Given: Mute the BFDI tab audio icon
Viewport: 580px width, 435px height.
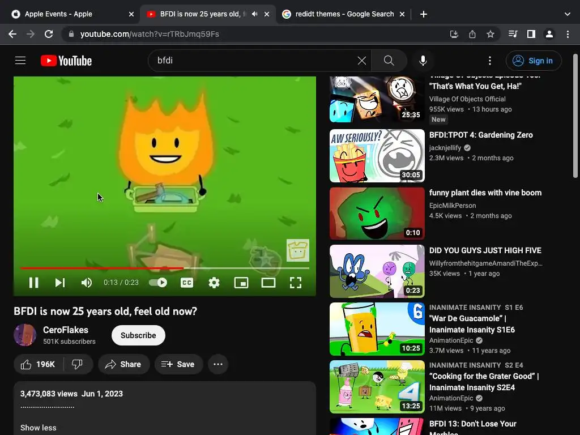Looking at the screenshot, I should coord(254,14).
